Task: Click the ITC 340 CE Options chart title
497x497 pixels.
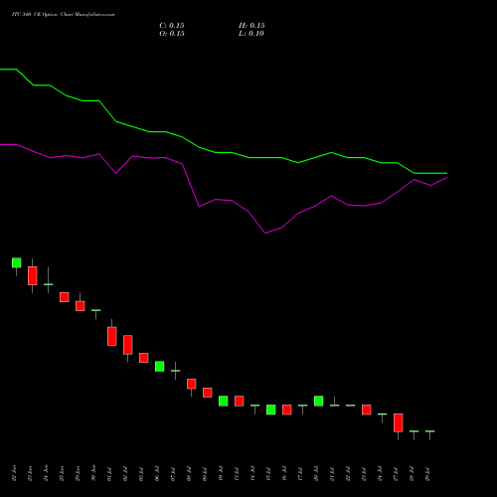Action: (63, 15)
